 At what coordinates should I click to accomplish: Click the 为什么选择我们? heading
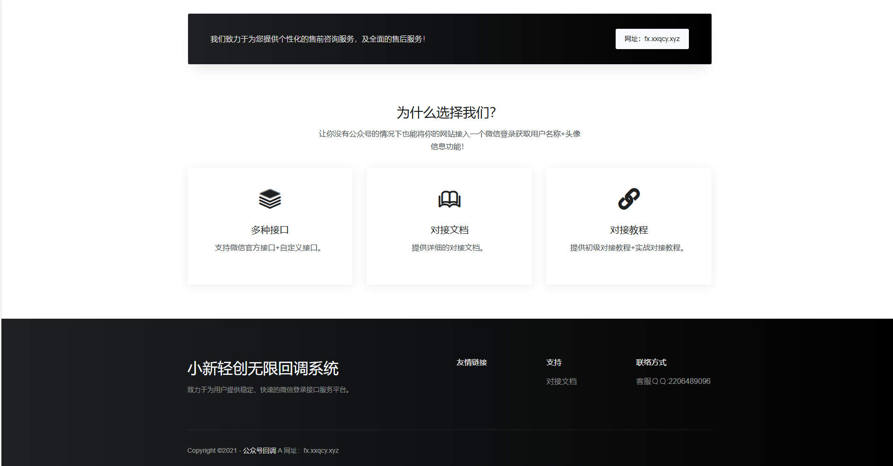click(x=446, y=112)
